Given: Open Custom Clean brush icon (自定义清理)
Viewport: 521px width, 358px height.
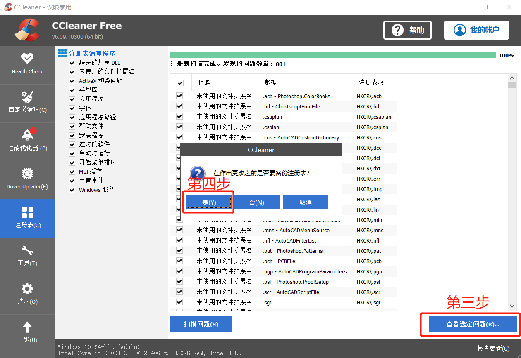Looking at the screenshot, I should point(27,97).
